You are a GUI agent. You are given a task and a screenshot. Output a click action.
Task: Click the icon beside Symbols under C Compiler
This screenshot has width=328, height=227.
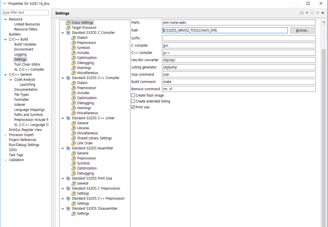click(74, 48)
